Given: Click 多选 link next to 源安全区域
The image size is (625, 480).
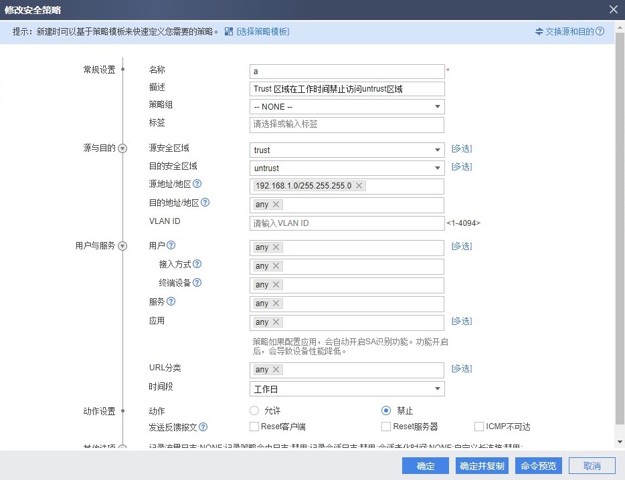Looking at the screenshot, I should click(x=461, y=148).
